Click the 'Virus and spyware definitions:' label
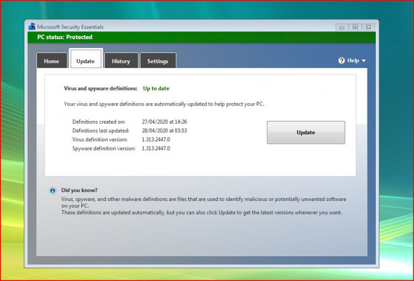 pyautogui.click(x=100, y=88)
